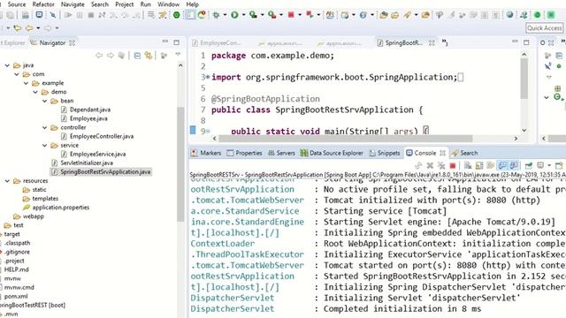Image resolution: width=566 pixels, height=318 pixels.
Task: Toggle Link with Editor in Navigator
Action: click(x=149, y=56)
